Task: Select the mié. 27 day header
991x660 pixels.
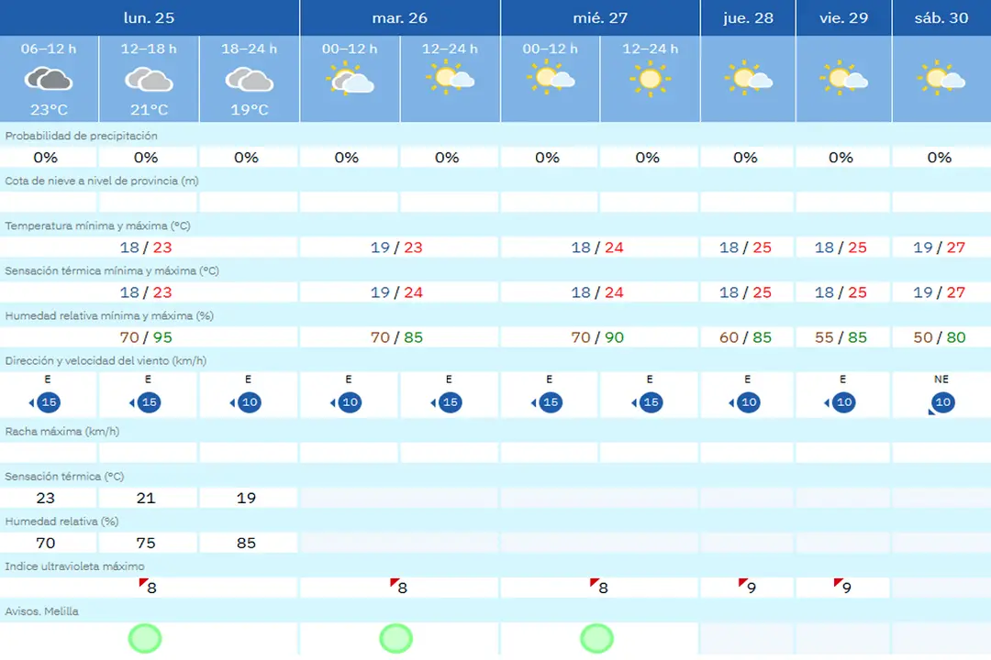Action: [600, 17]
